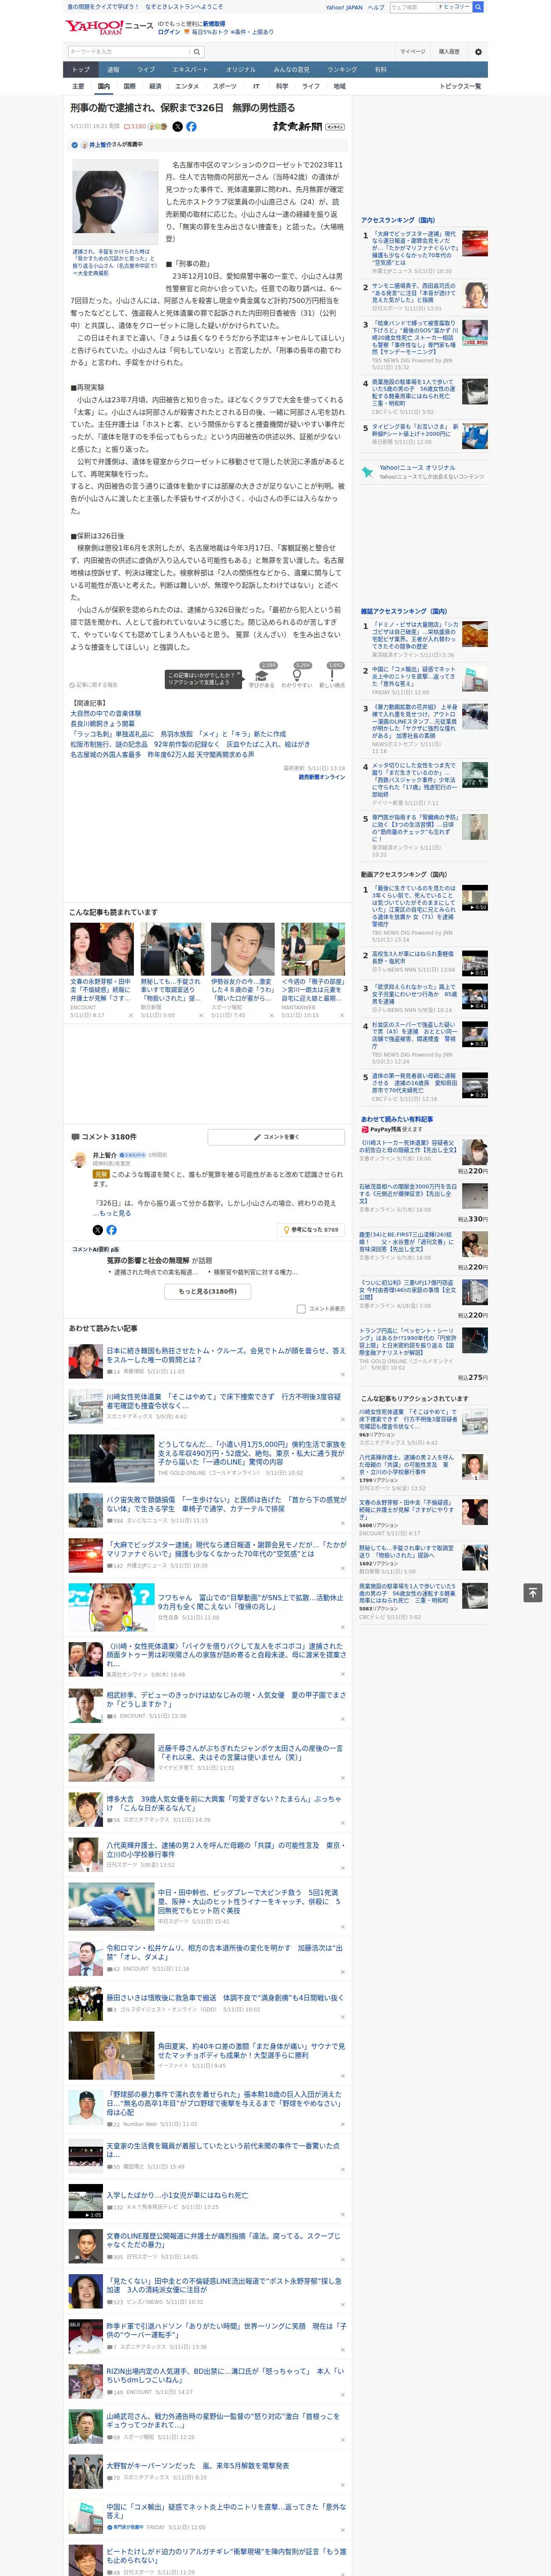Open settings with the gear icon
The image size is (551, 2576).
478,52
